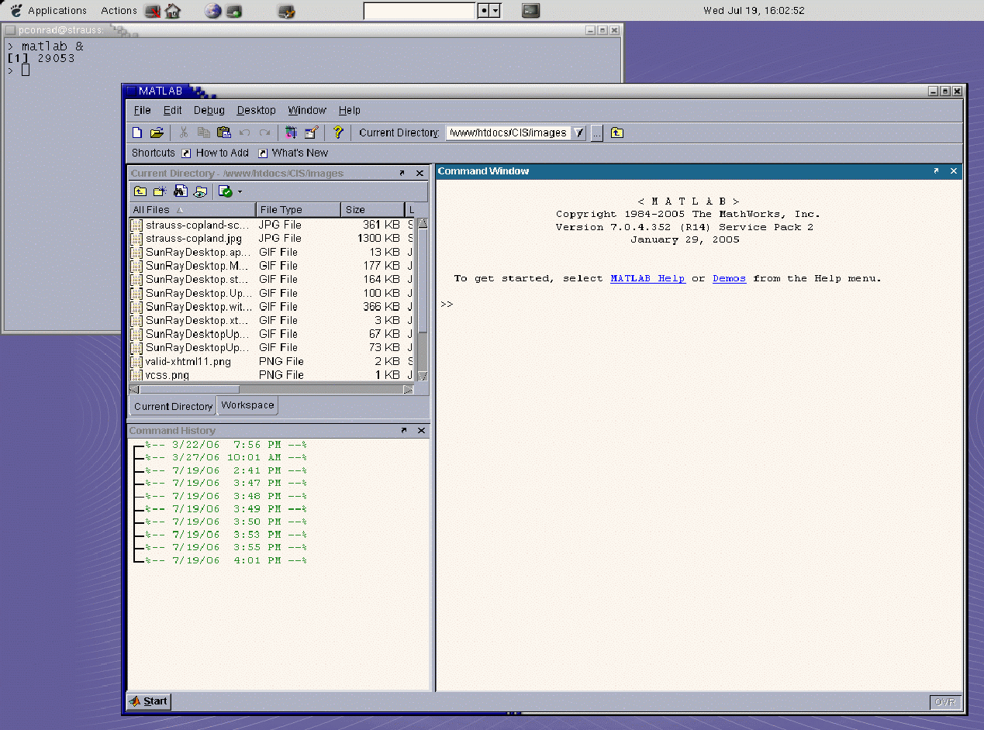
Task: Select the 7/19/06 4:01 PM history entry
Action: tap(226, 560)
